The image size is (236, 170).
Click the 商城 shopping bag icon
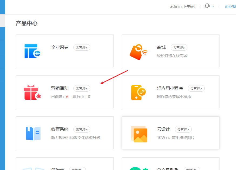(139, 51)
